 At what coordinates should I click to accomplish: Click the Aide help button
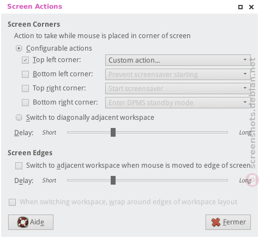click(31, 222)
